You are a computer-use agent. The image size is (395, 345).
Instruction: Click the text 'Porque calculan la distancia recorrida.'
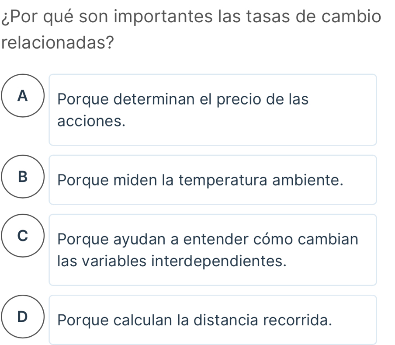click(194, 321)
